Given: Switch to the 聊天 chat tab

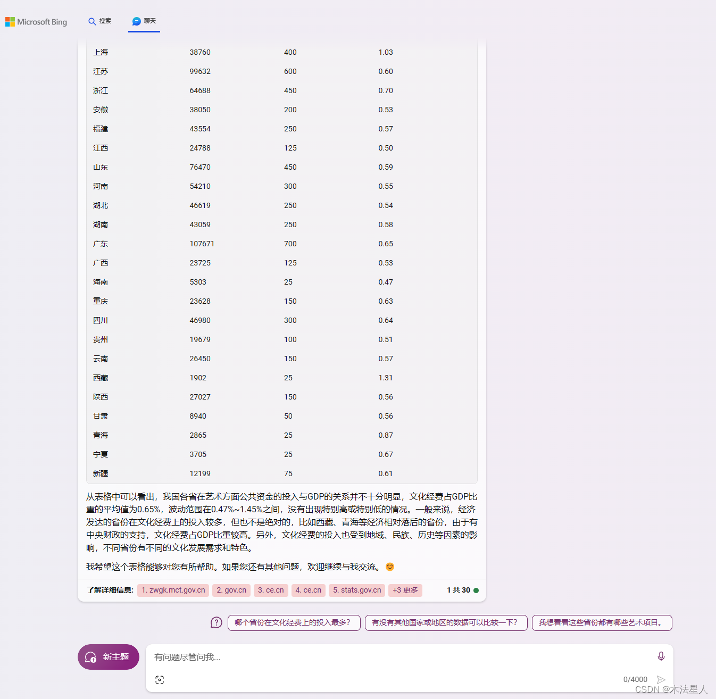Looking at the screenshot, I should 144,21.
